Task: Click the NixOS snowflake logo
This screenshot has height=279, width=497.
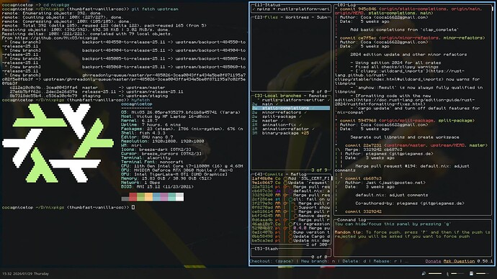Action: [x=58, y=143]
